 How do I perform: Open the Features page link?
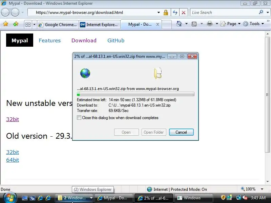click(49, 40)
